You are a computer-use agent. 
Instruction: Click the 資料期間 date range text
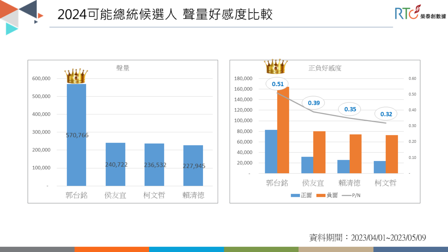pos(367,237)
